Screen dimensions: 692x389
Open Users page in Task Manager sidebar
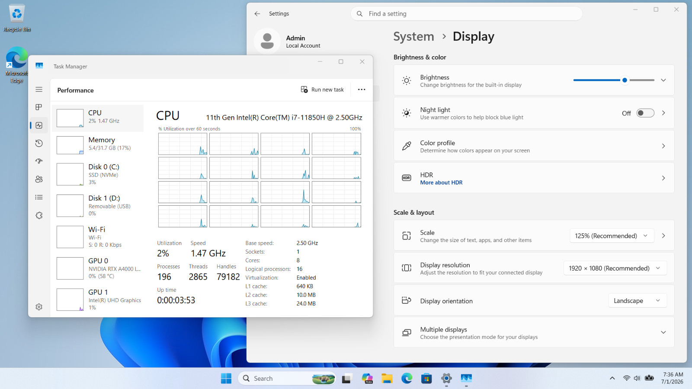click(39, 179)
